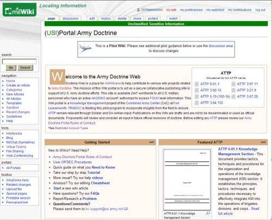Open my preferences link

point(191,10)
